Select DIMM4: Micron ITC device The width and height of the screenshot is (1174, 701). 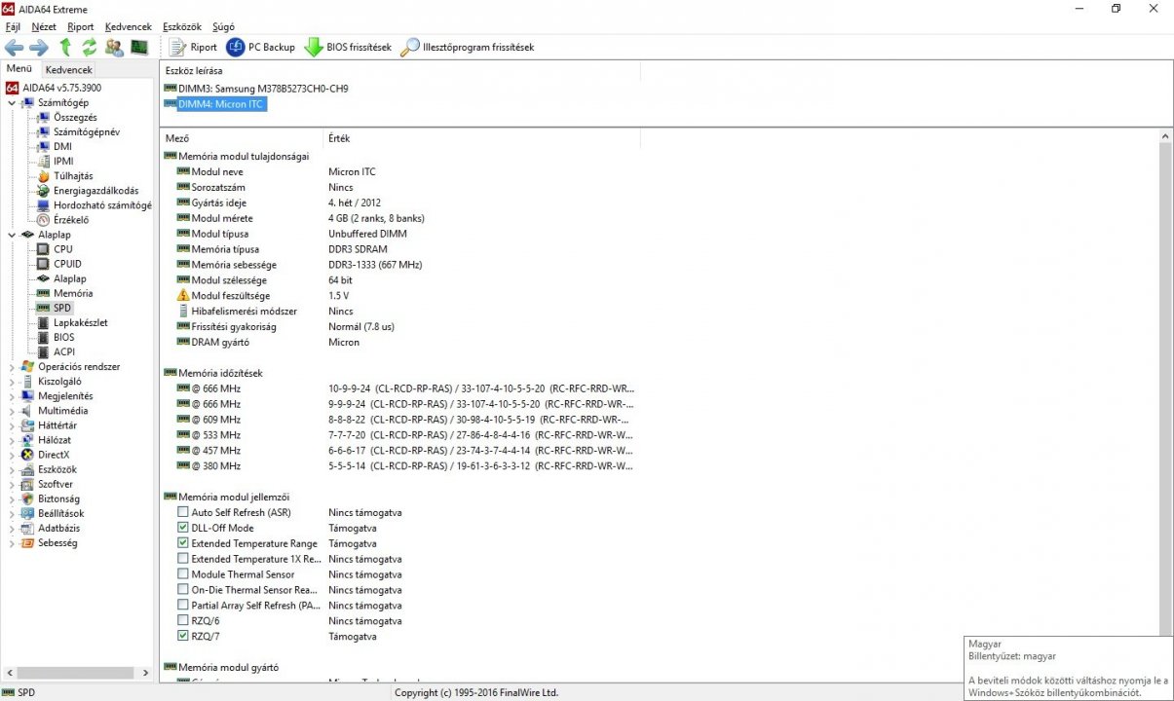[x=214, y=104]
